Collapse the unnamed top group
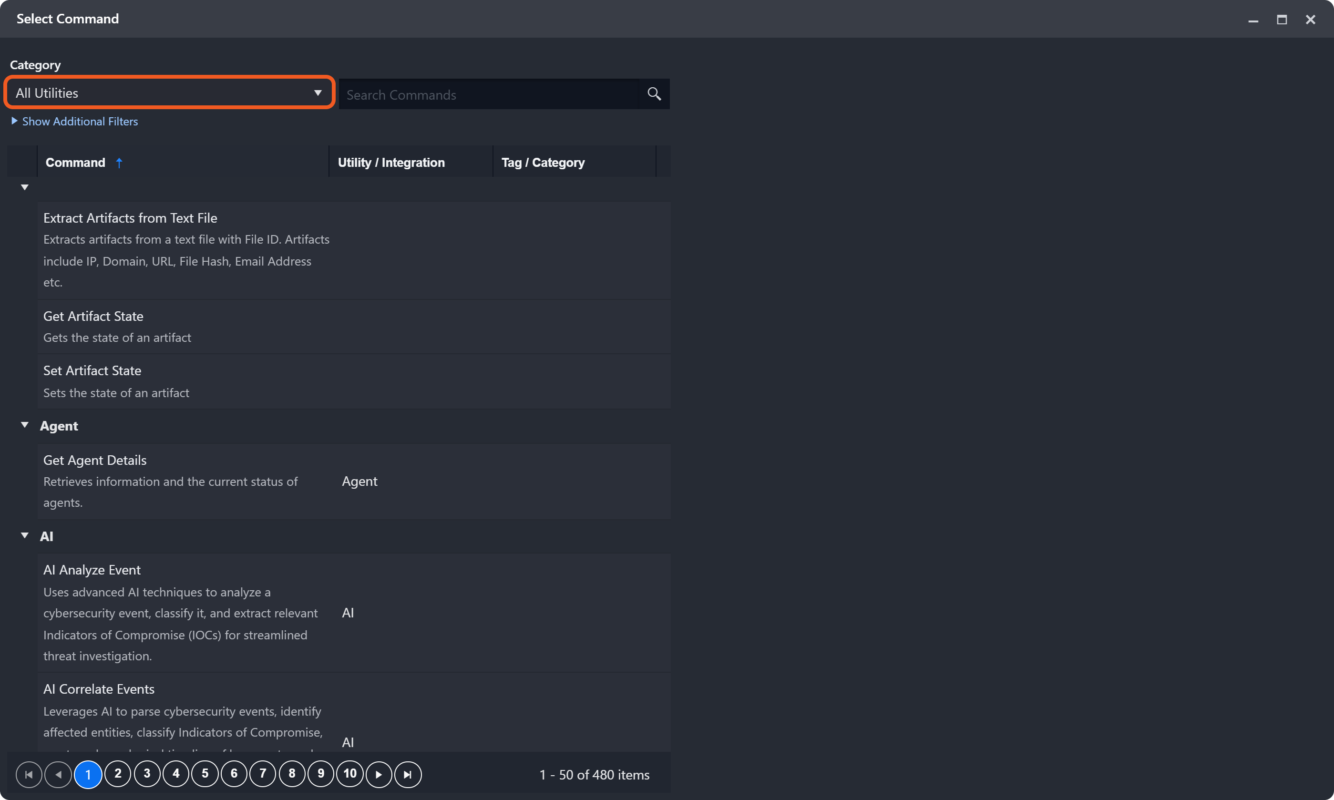1334x800 pixels. coord(24,187)
